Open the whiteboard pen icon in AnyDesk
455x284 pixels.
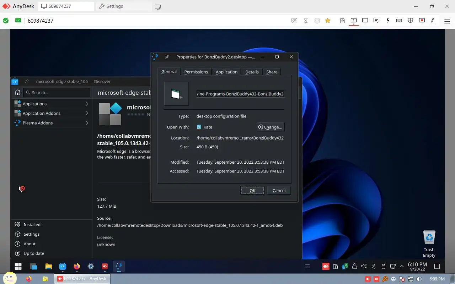click(433, 21)
